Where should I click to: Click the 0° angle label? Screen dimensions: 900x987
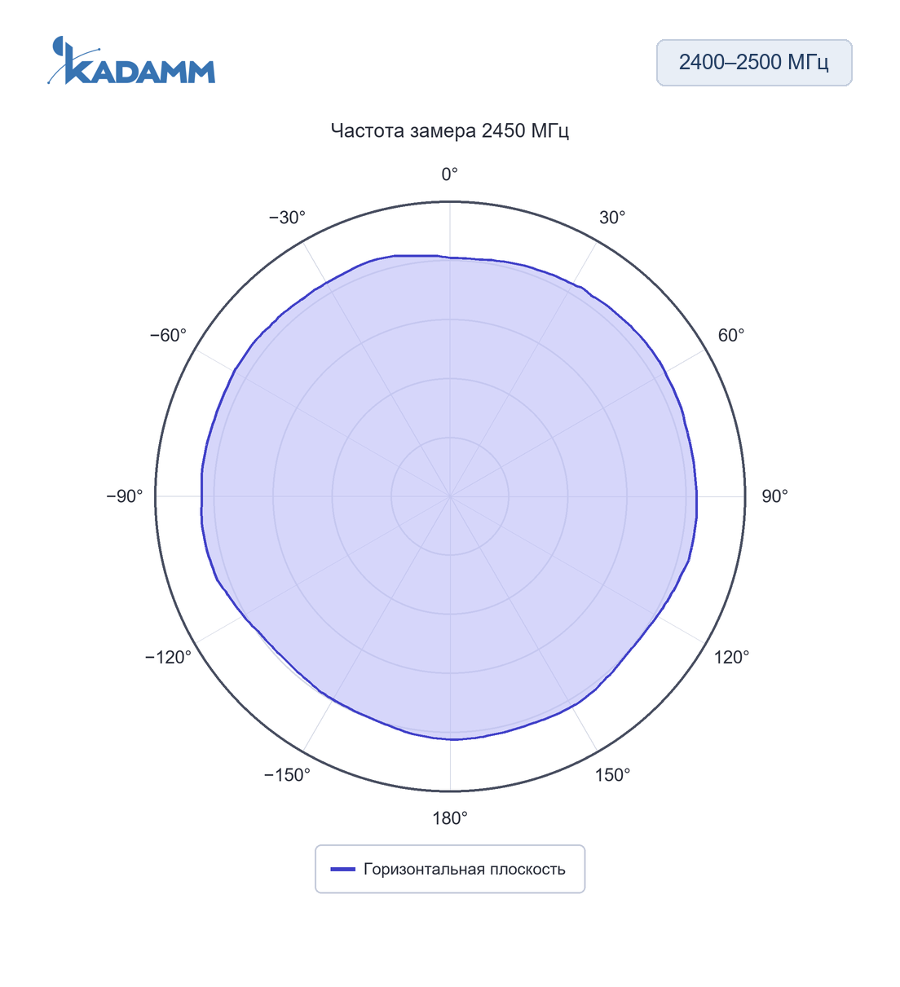450,174
